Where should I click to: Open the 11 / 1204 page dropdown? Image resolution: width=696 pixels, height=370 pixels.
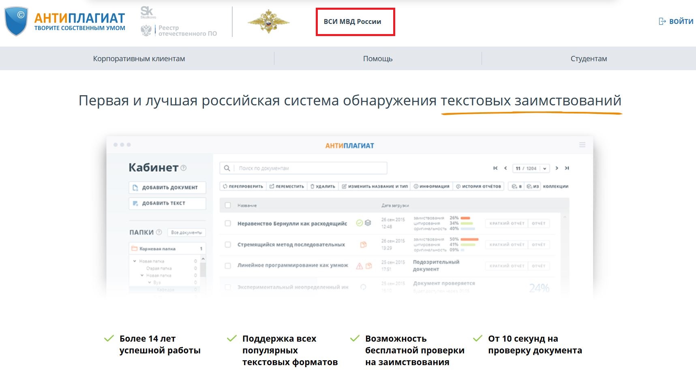tap(531, 168)
